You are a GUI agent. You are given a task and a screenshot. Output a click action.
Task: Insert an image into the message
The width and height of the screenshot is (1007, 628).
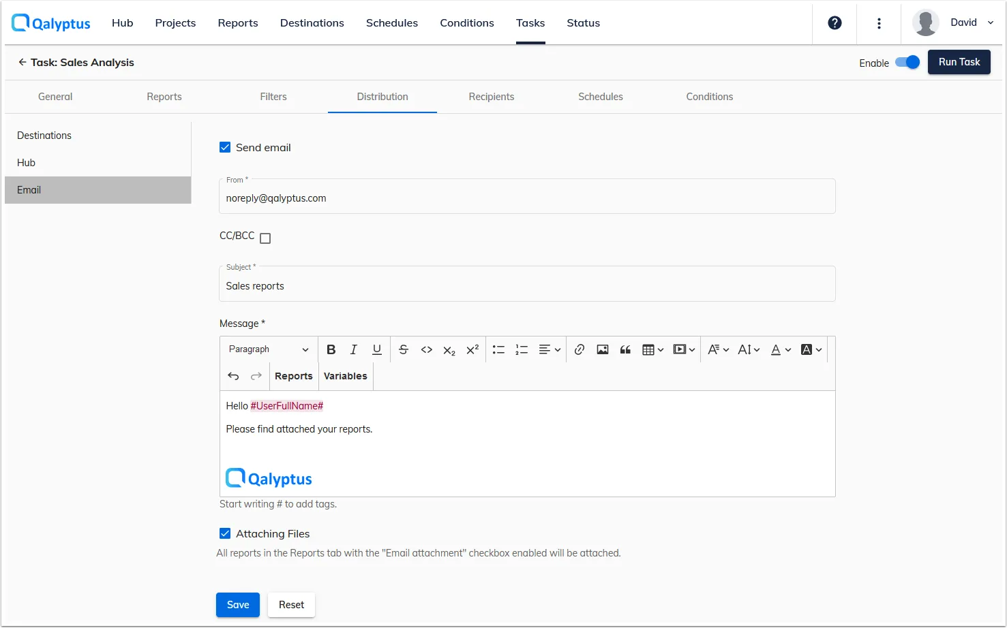pos(602,349)
